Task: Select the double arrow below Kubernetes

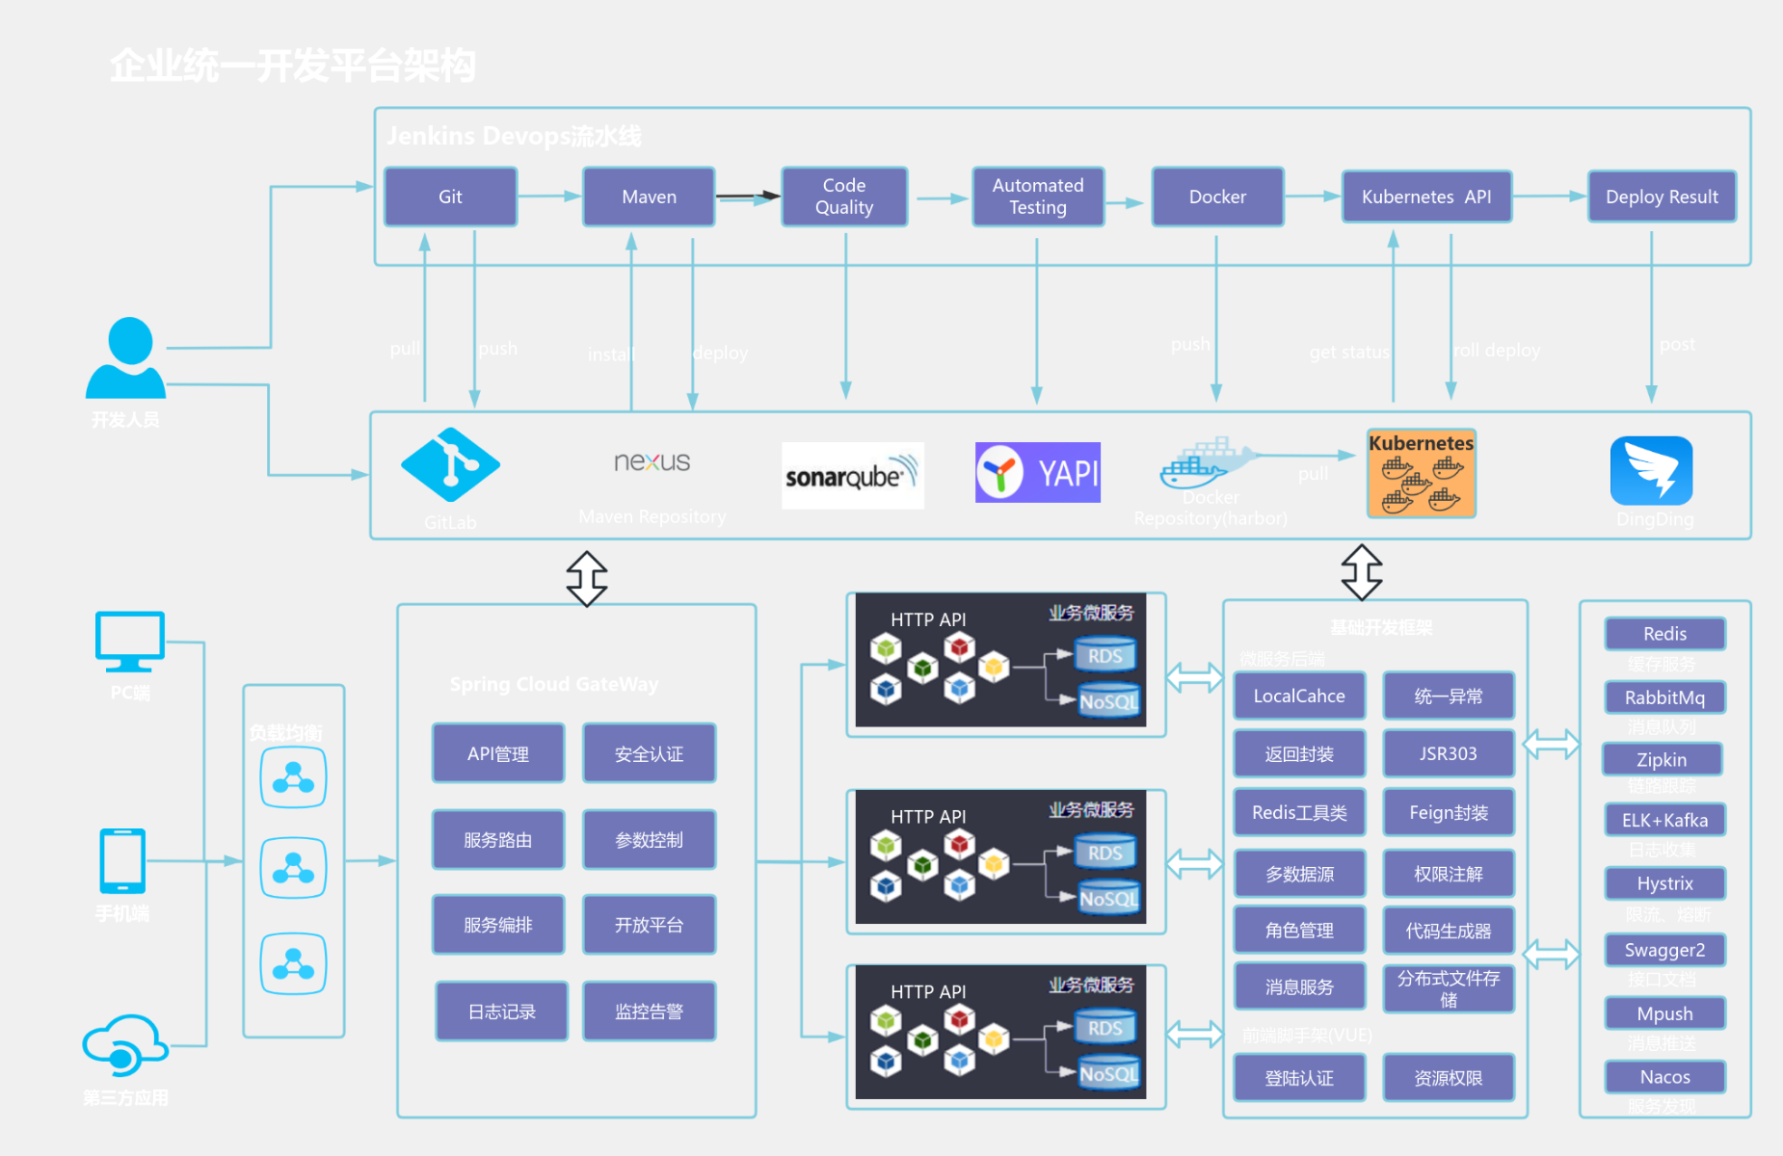Action: click(1361, 572)
